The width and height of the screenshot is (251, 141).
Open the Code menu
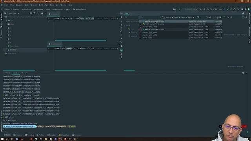27,5
